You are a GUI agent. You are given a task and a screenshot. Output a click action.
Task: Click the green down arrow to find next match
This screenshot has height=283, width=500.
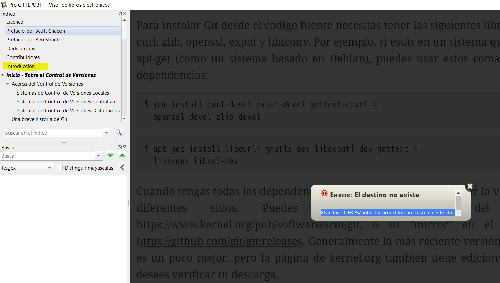point(110,156)
